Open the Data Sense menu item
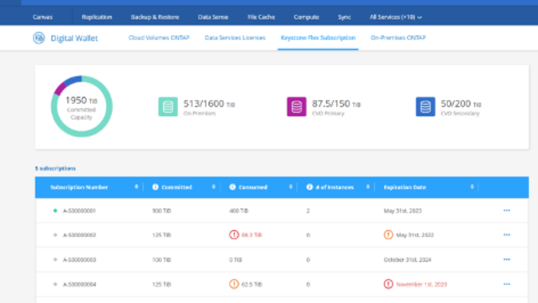Image resolution: width=538 pixels, height=303 pixels. [213, 17]
